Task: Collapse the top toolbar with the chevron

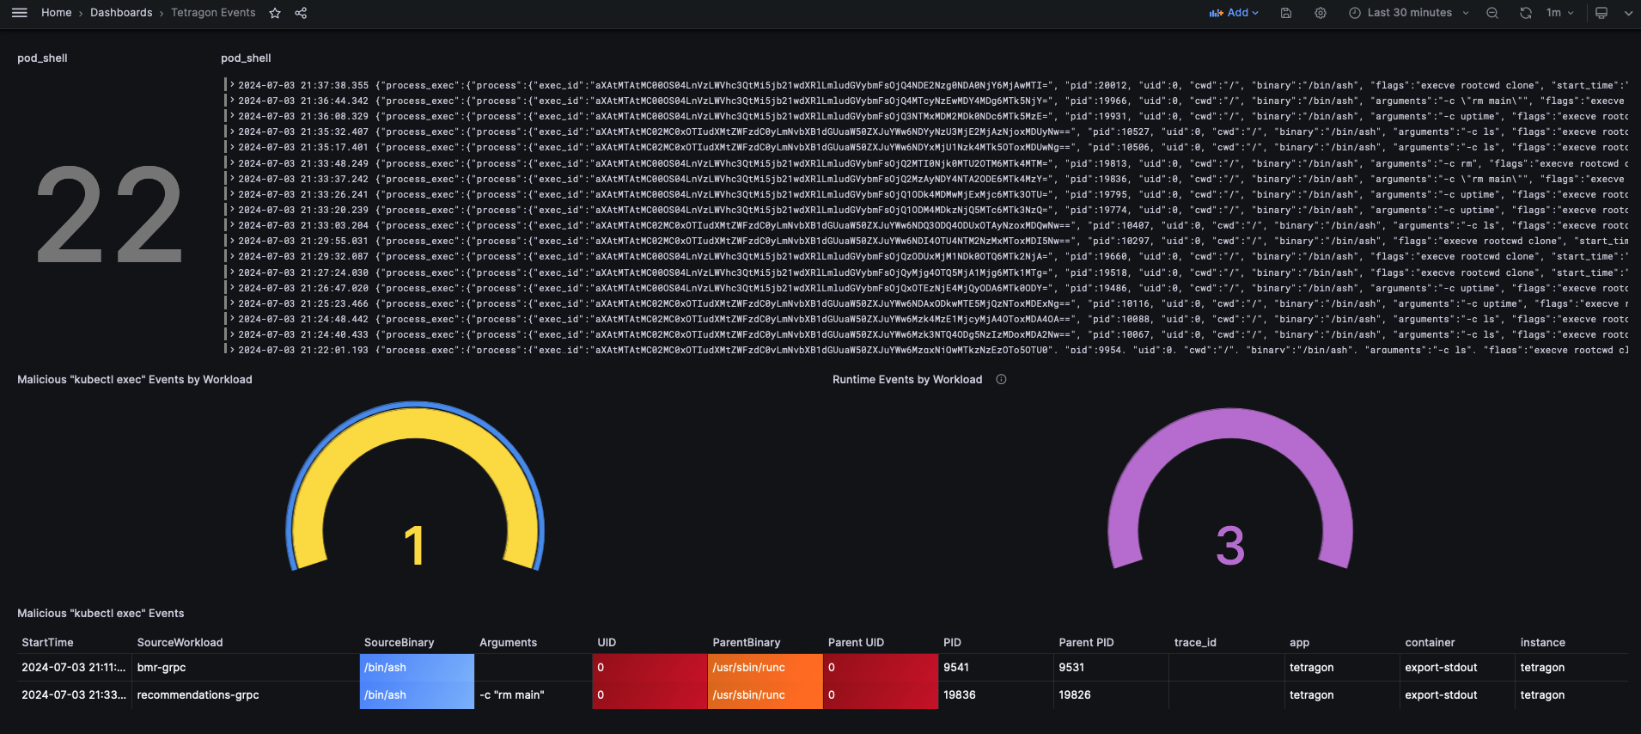Action: coord(1628,13)
